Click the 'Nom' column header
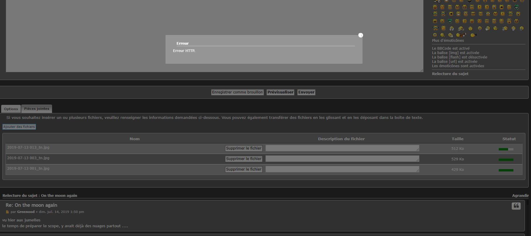This screenshot has width=531, height=236. coord(135,139)
